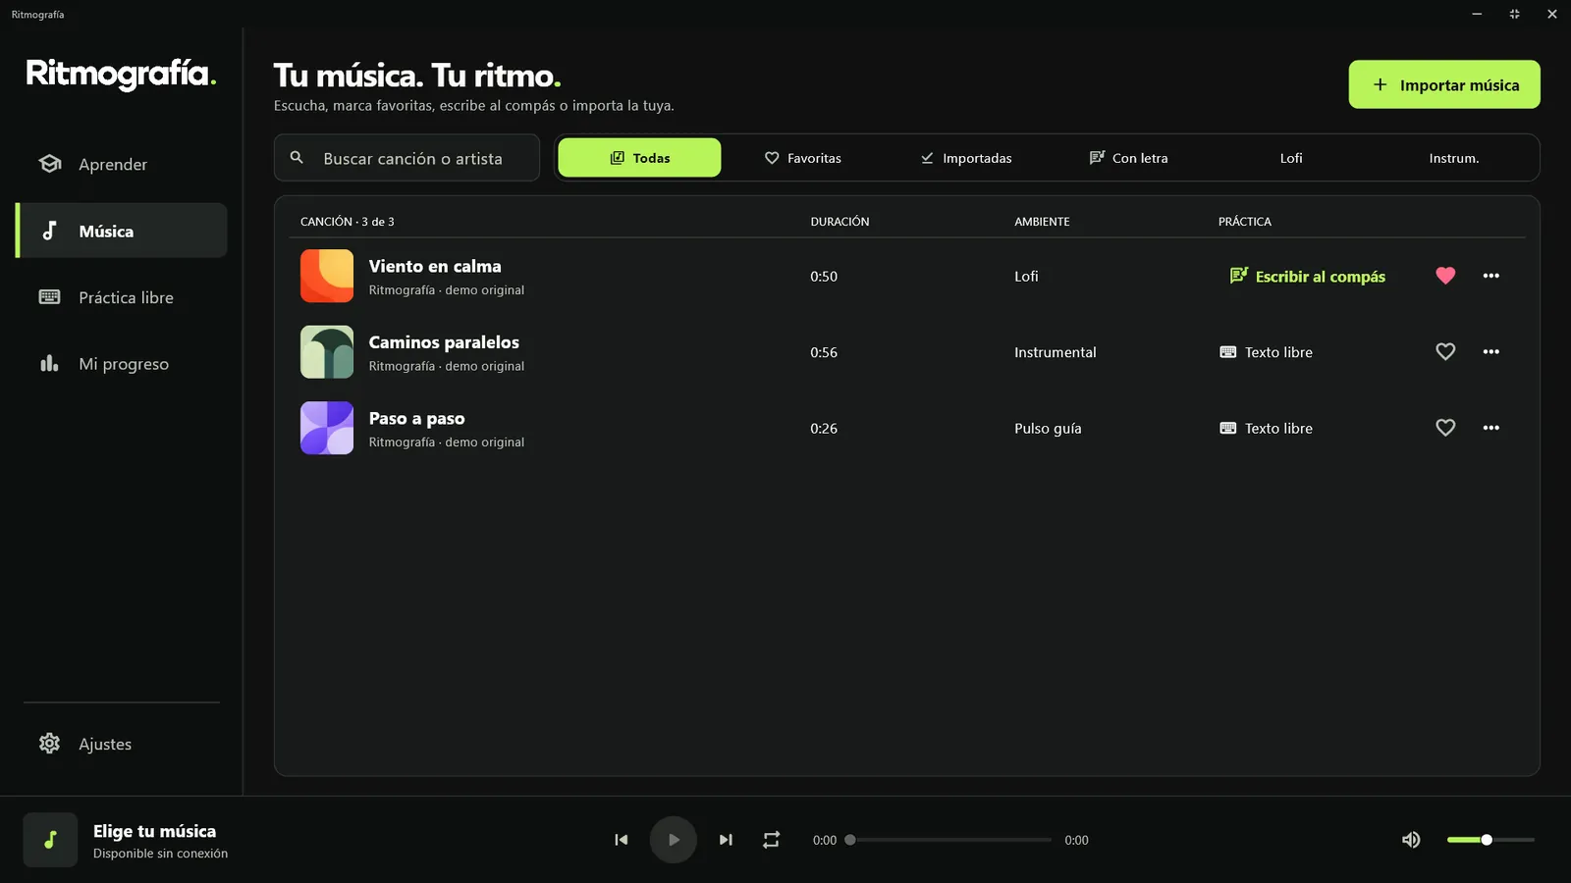This screenshot has width=1571, height=883.
Task: Mark Paso a paso as favorite
Action: click(x=1445, y=428)
